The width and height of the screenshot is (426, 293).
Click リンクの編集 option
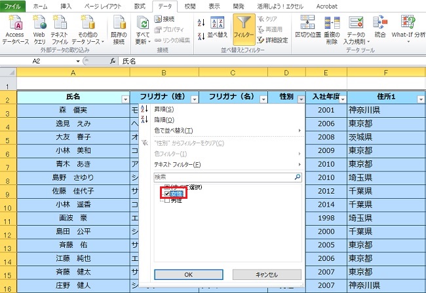pyautogui.click(x=172, y=40)
